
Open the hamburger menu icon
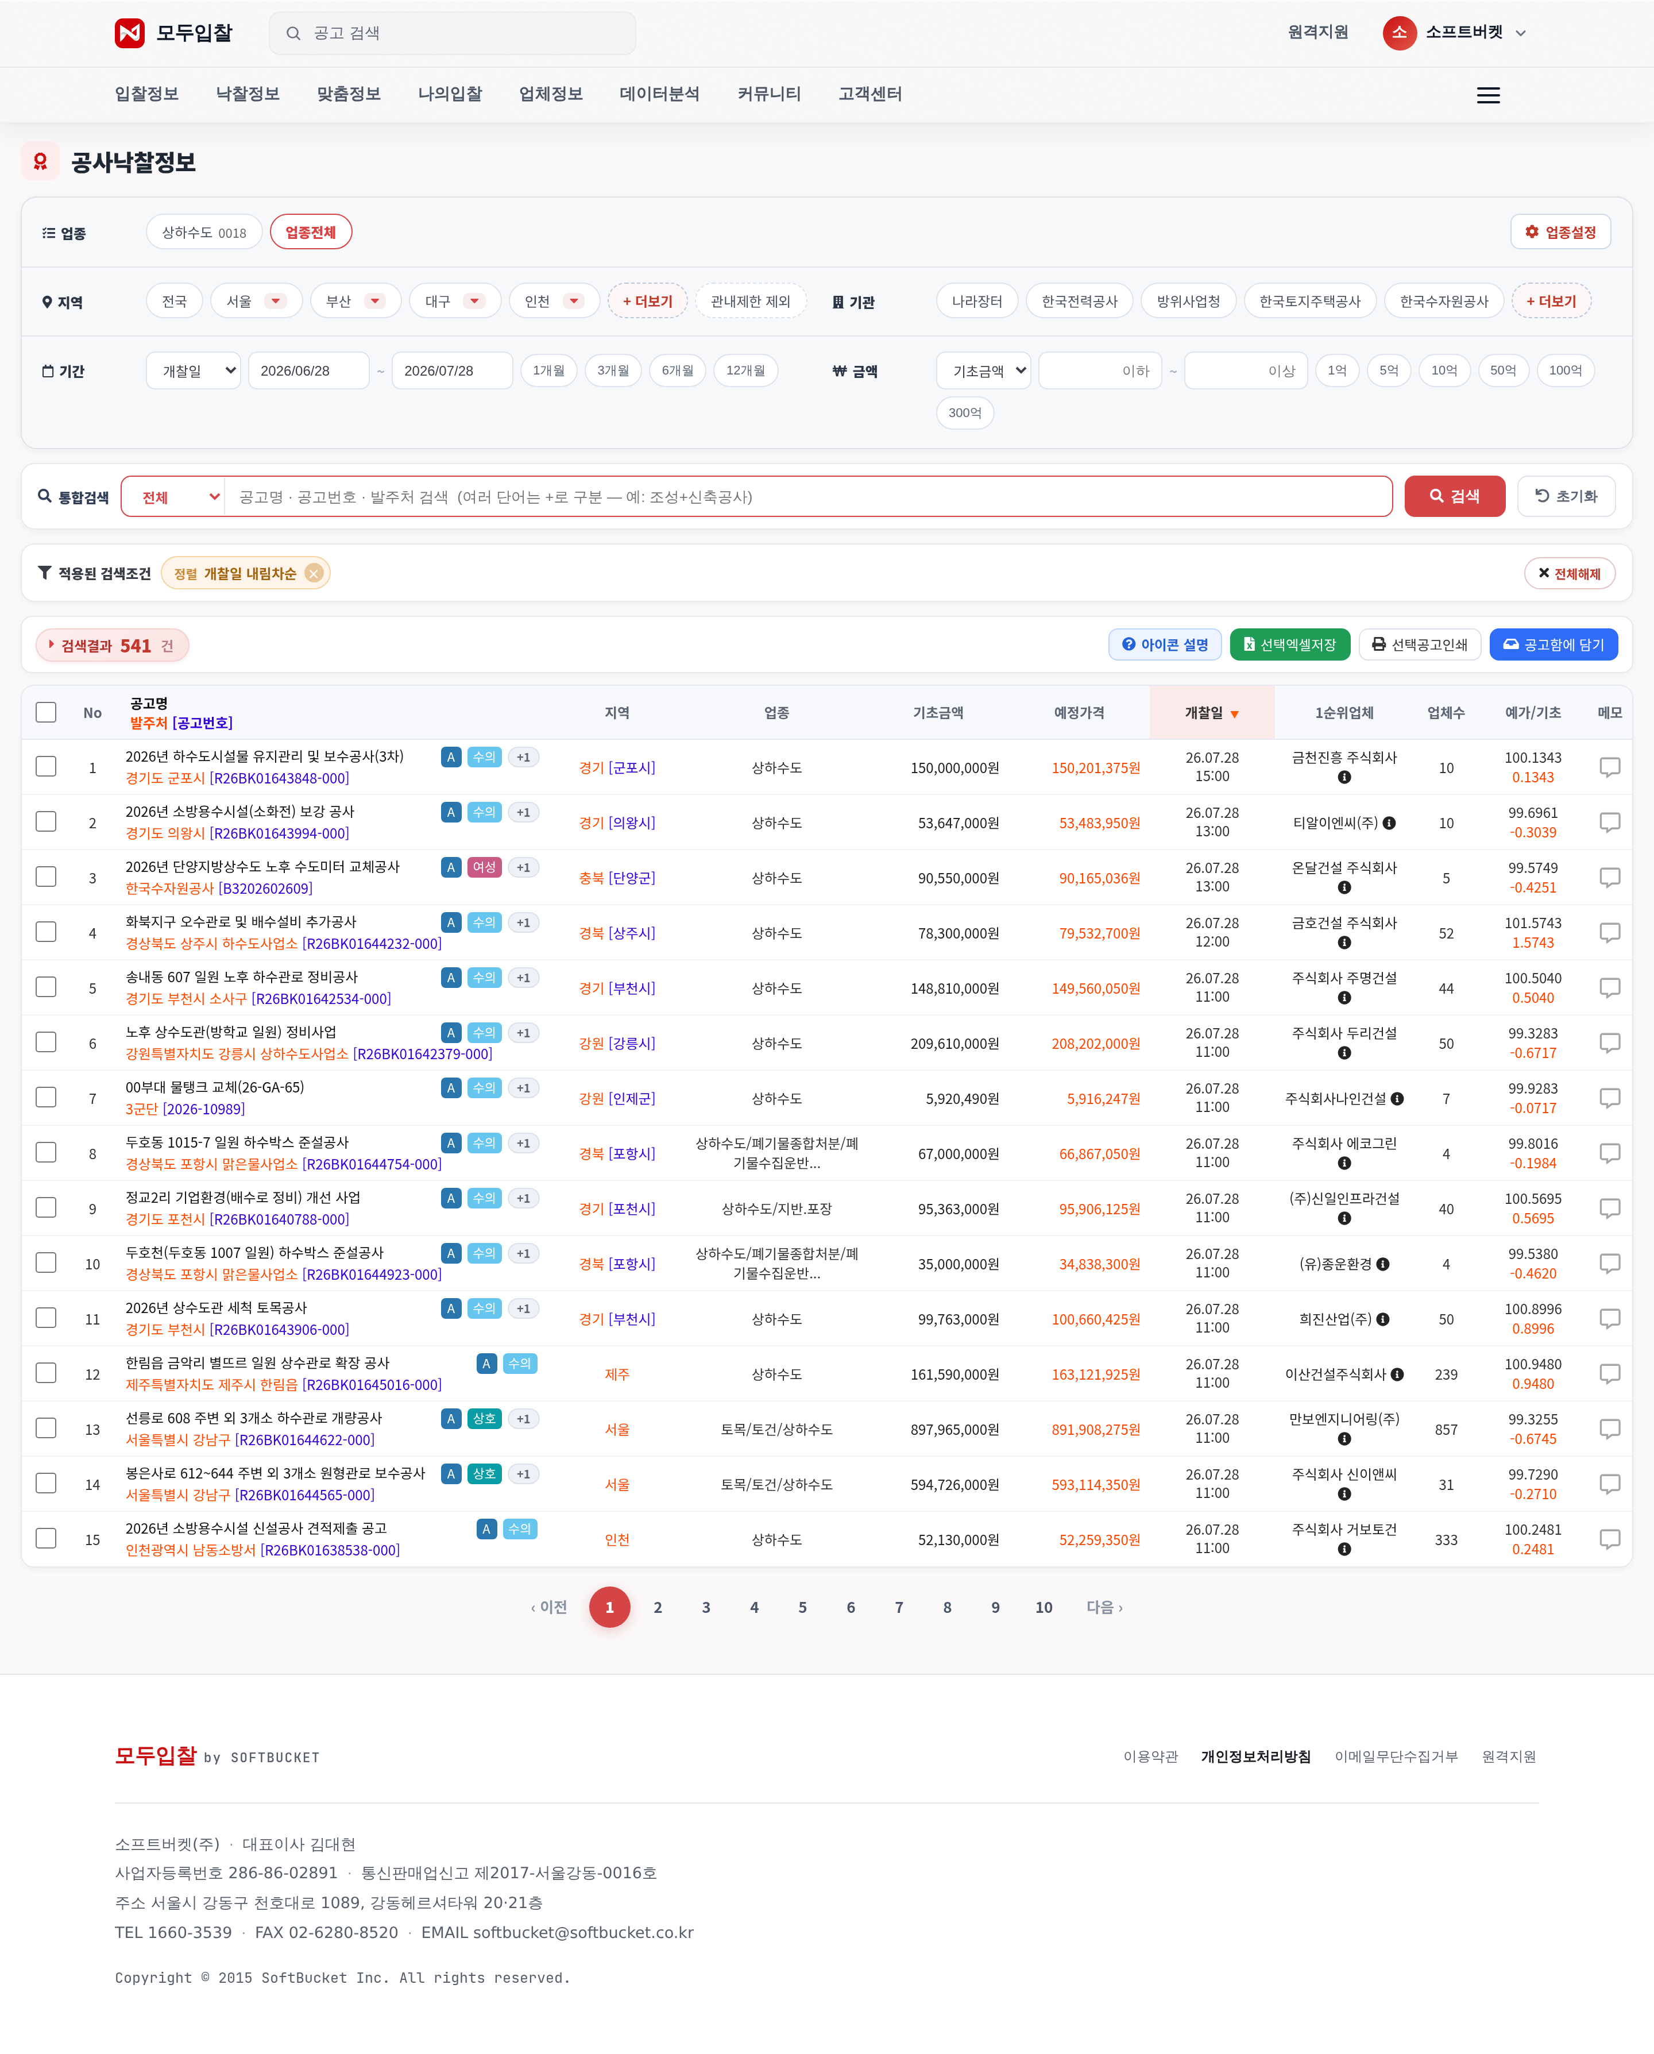1487,95
